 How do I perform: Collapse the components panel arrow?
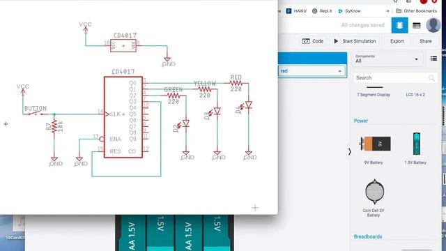coord(350,152)
